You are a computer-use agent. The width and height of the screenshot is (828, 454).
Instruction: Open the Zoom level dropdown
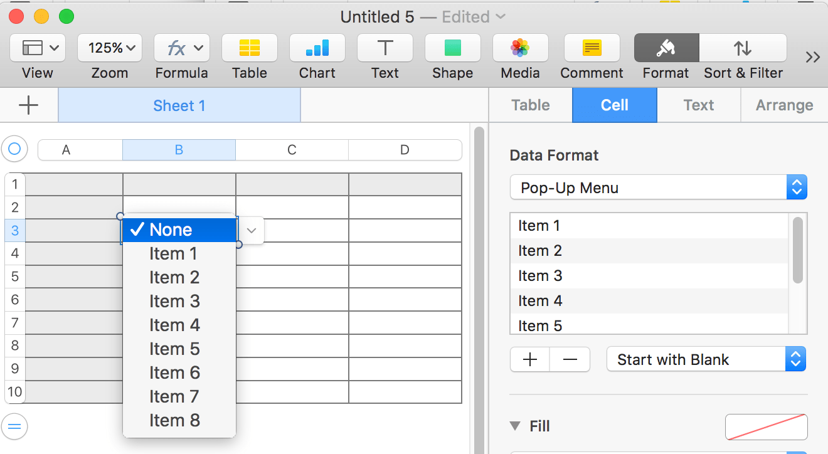pos(109,47)
